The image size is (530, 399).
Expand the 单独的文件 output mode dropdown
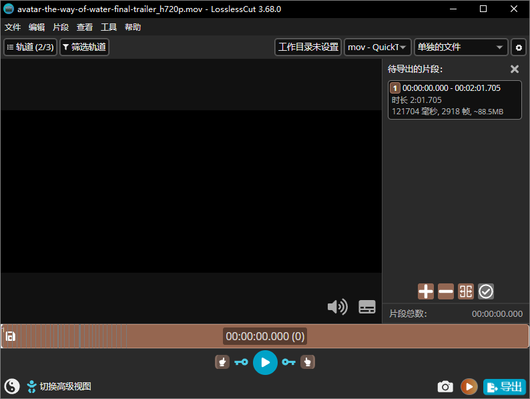[x=461, y=47]
